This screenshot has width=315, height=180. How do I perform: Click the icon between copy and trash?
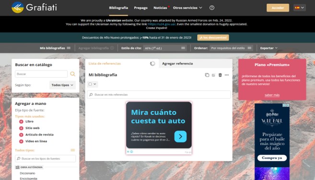tap(213, 75)
